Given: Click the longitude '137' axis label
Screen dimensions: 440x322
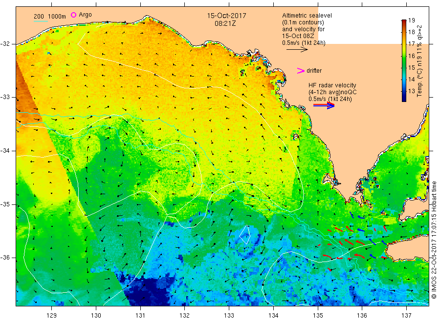Looking at the screenshot, I should coord(406,316).
